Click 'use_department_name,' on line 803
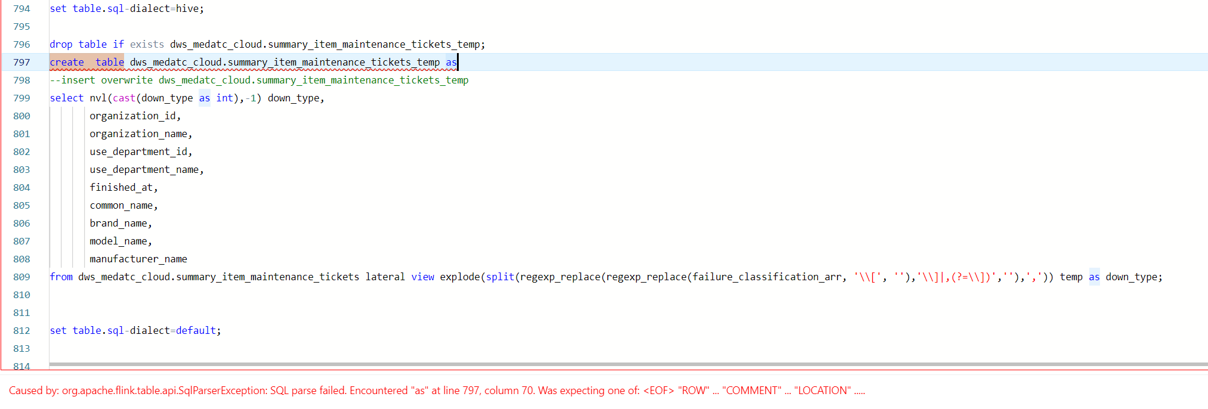 147,170
